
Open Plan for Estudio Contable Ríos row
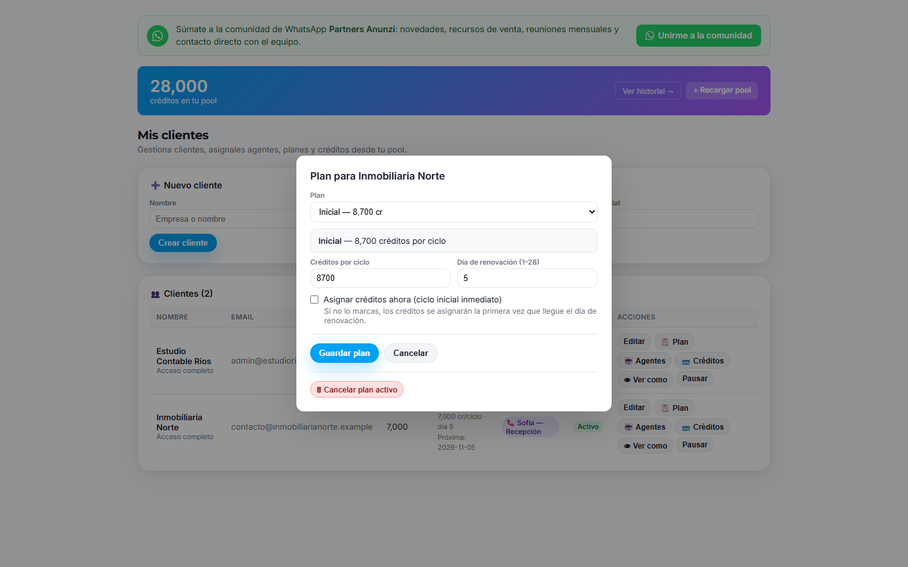point(674,341)
